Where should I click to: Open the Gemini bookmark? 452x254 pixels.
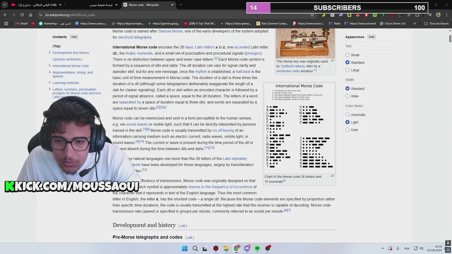(x=164, y=23)
